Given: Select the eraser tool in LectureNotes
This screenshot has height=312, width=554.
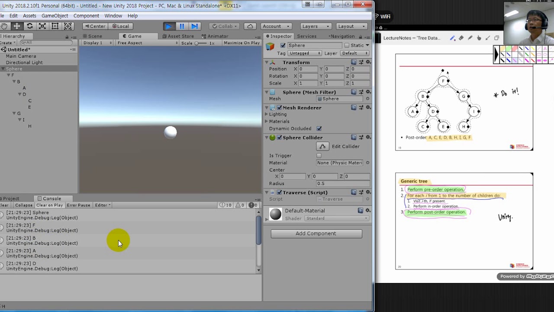Looking at the screenshot, I should [461, 38].
